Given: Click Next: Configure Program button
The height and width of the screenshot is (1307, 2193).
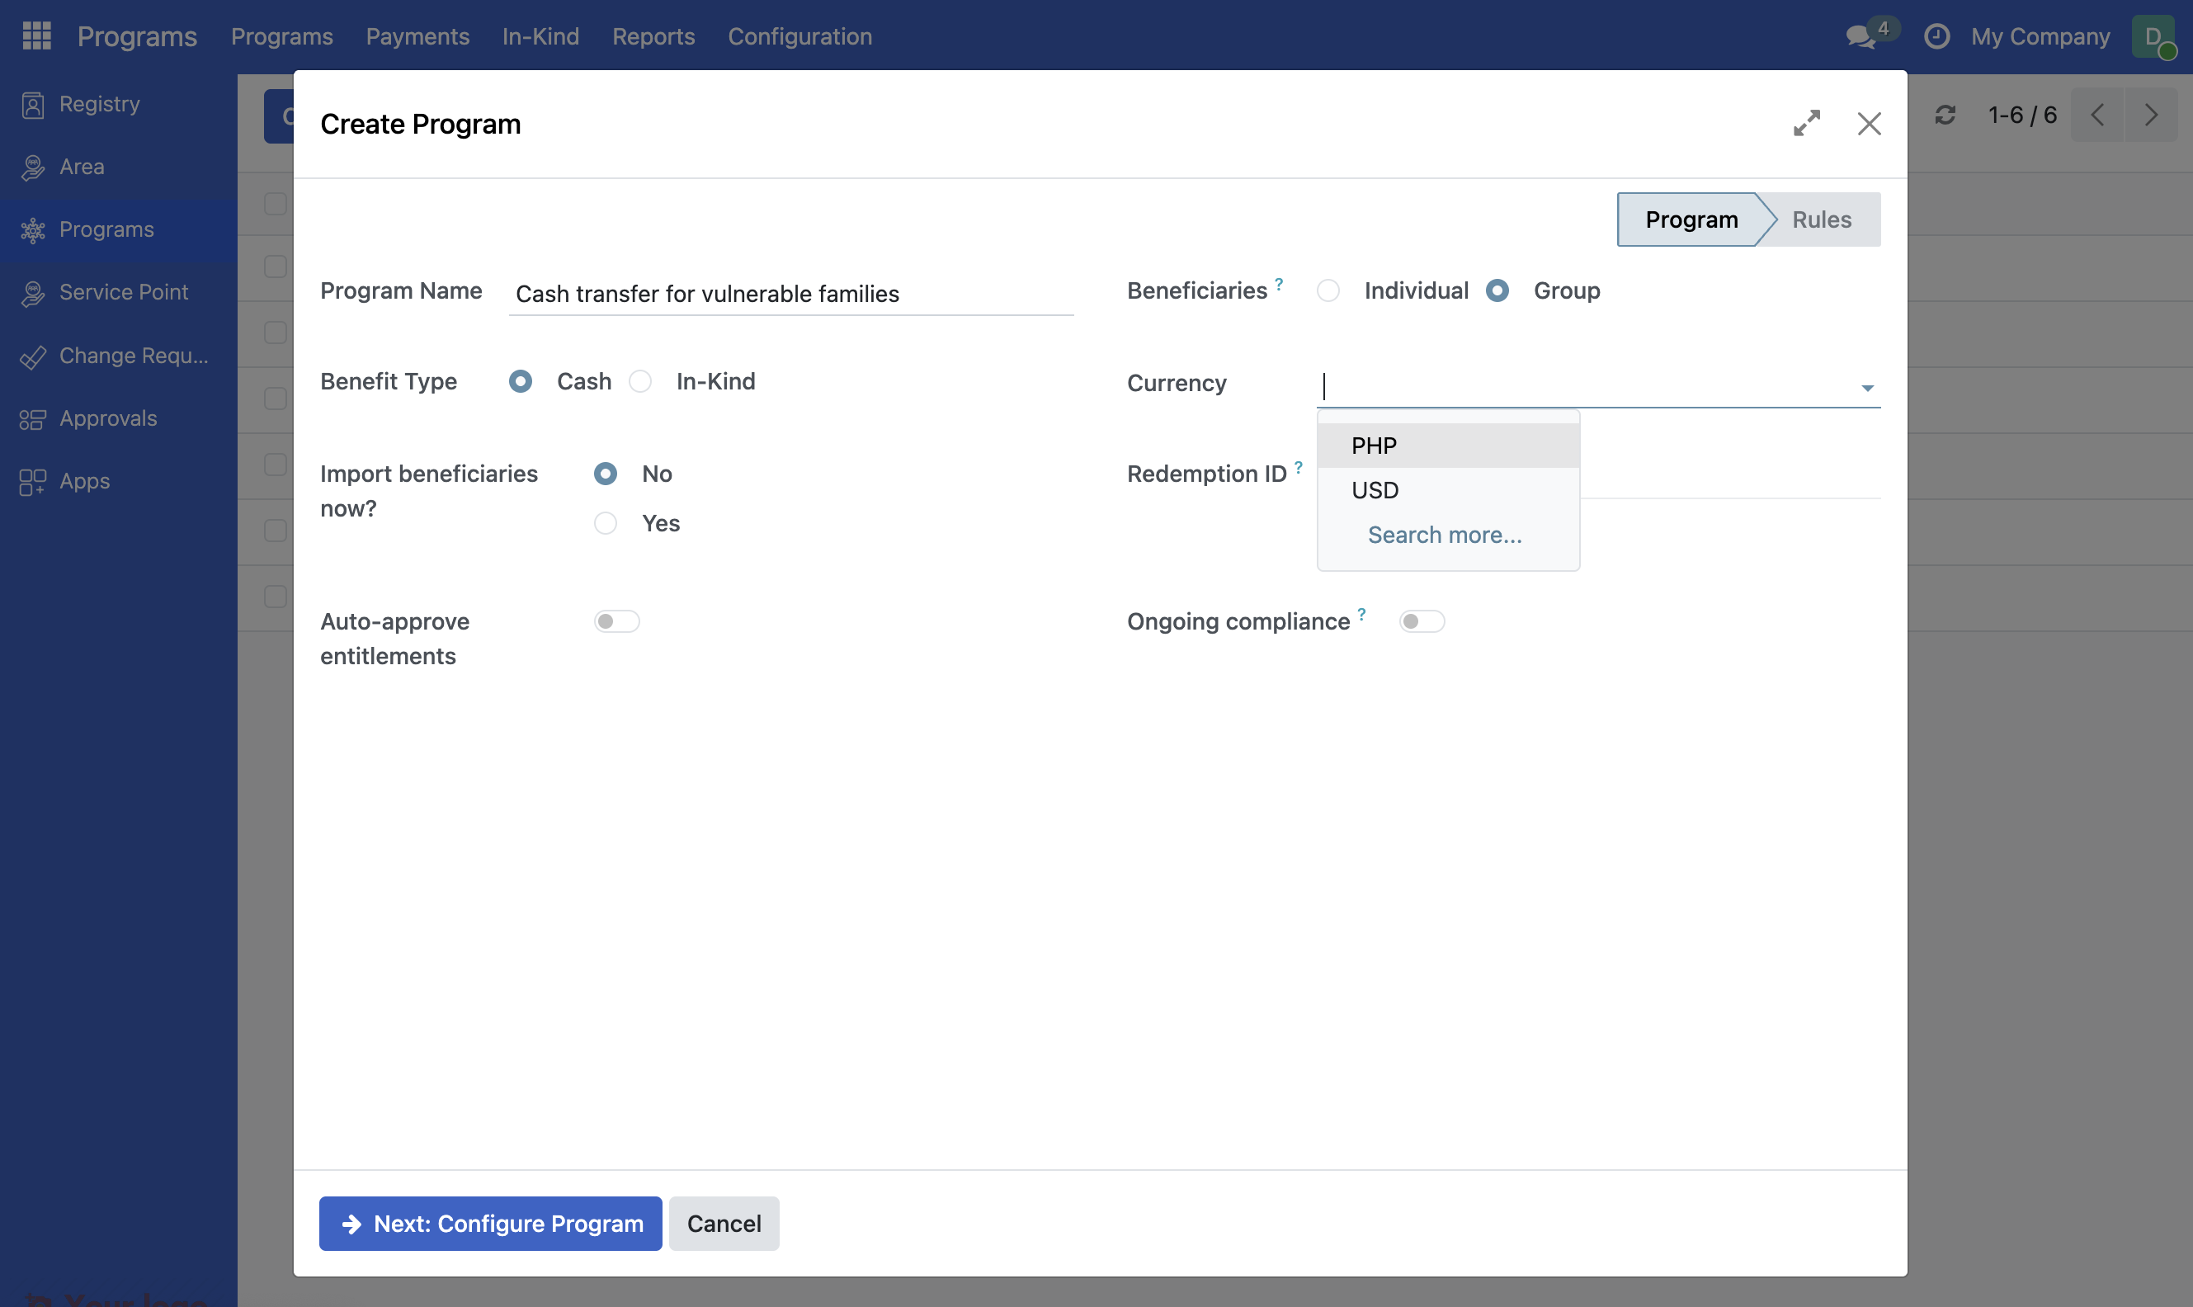Looking at the screenshot, I should [x=490, y=1224].
